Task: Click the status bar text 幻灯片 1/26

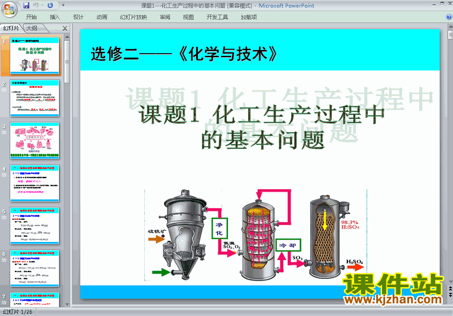Action: pos(18,312)
